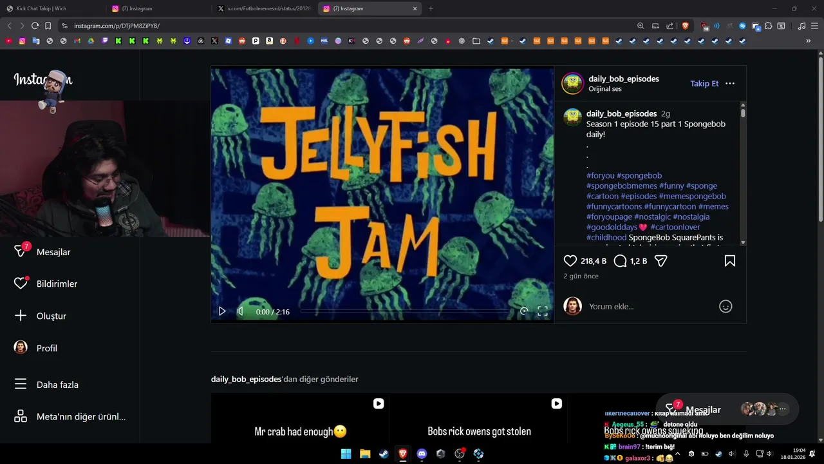Open the #childhood hashtag link

coord(606,237)
